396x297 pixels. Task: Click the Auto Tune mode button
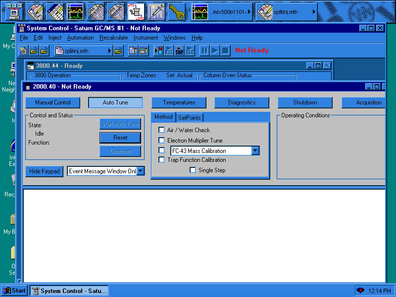115,102
